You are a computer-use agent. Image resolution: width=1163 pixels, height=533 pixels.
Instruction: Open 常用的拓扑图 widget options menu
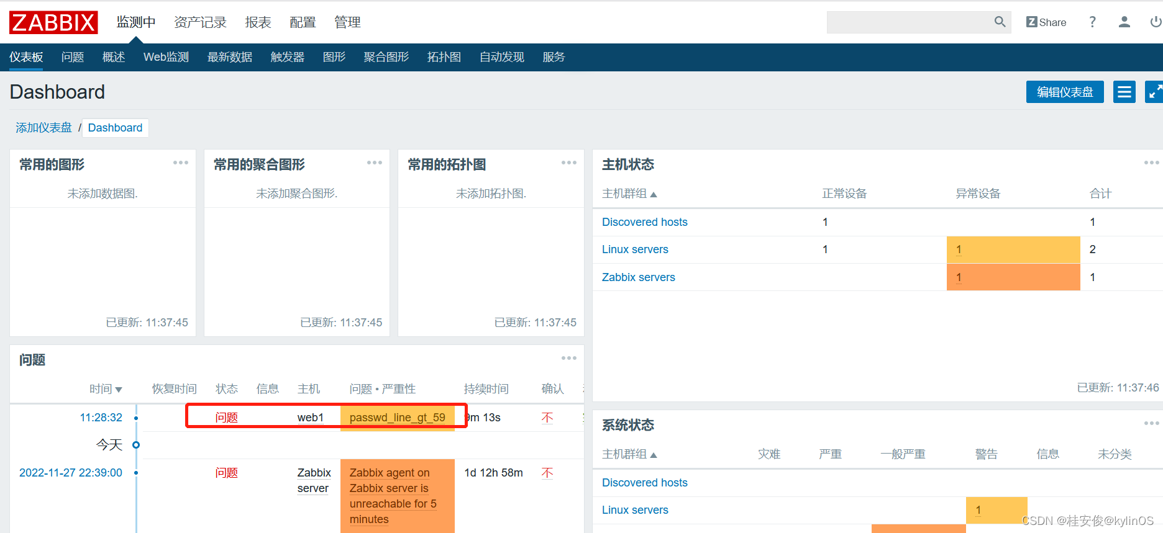coord(569,163)
